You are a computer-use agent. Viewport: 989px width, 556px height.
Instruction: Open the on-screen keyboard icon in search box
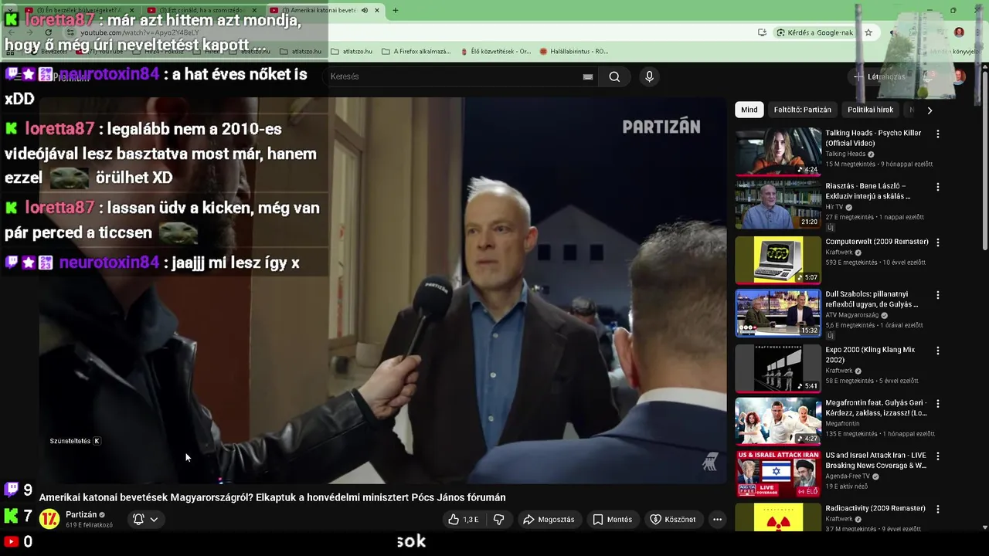tap(588, 76)
